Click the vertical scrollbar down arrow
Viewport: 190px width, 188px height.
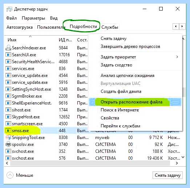[x=183, y=157]
